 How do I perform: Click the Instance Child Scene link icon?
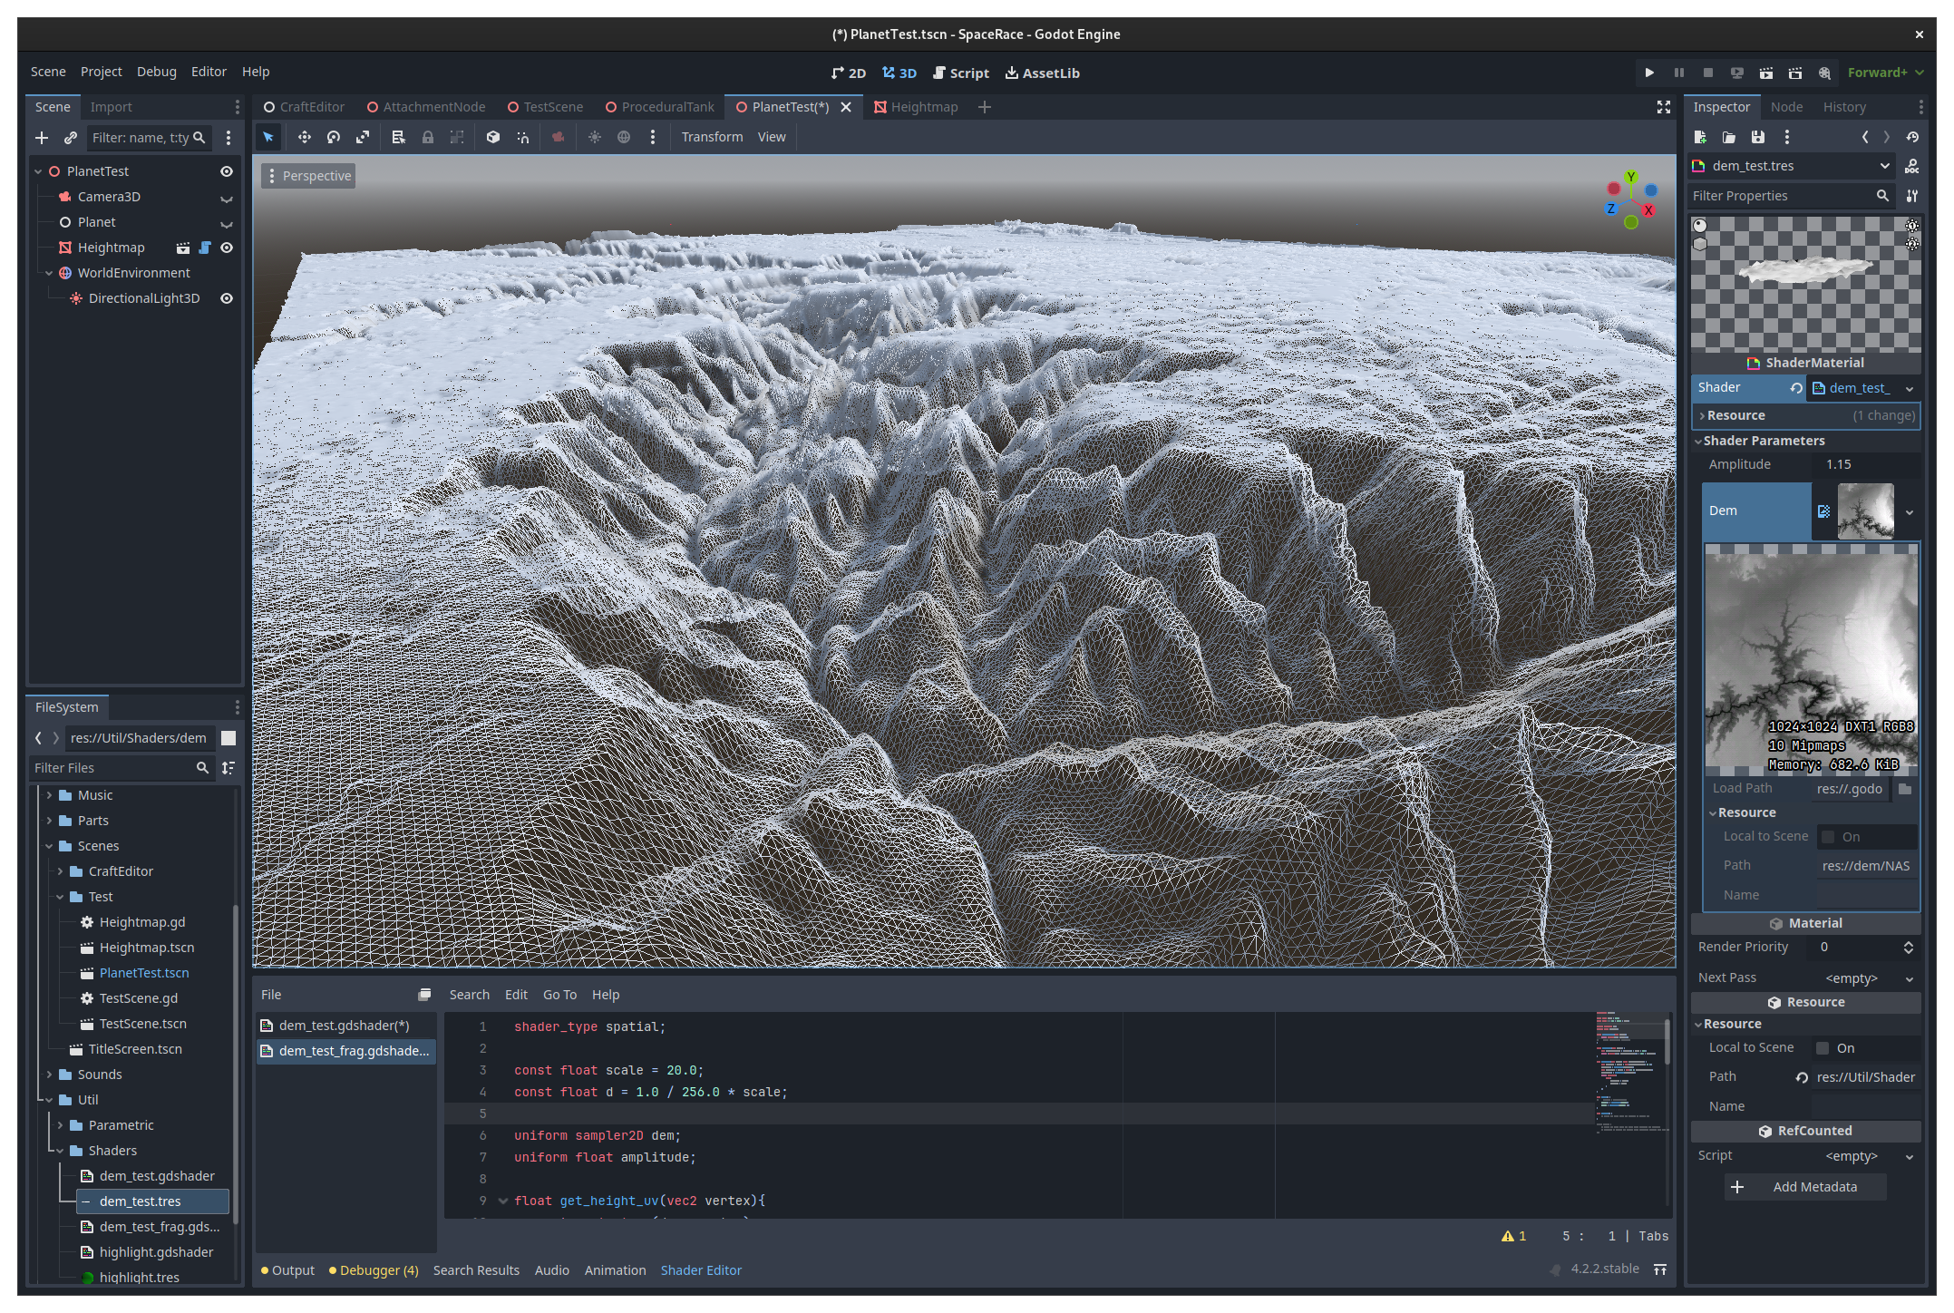coord(71,138)
